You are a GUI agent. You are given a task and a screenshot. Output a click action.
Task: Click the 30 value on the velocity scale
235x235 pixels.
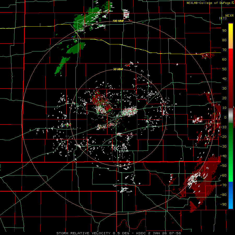point(224,89)
